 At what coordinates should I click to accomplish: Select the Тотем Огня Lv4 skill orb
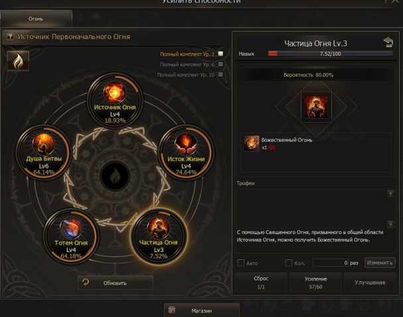[x=71, y=236]
